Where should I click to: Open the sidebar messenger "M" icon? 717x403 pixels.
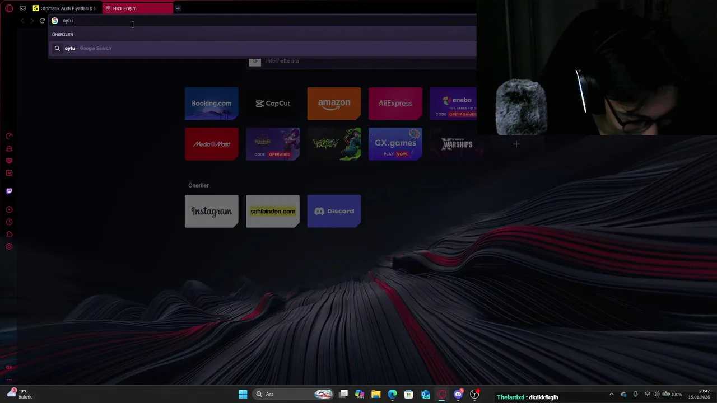[x=9, y=173]
